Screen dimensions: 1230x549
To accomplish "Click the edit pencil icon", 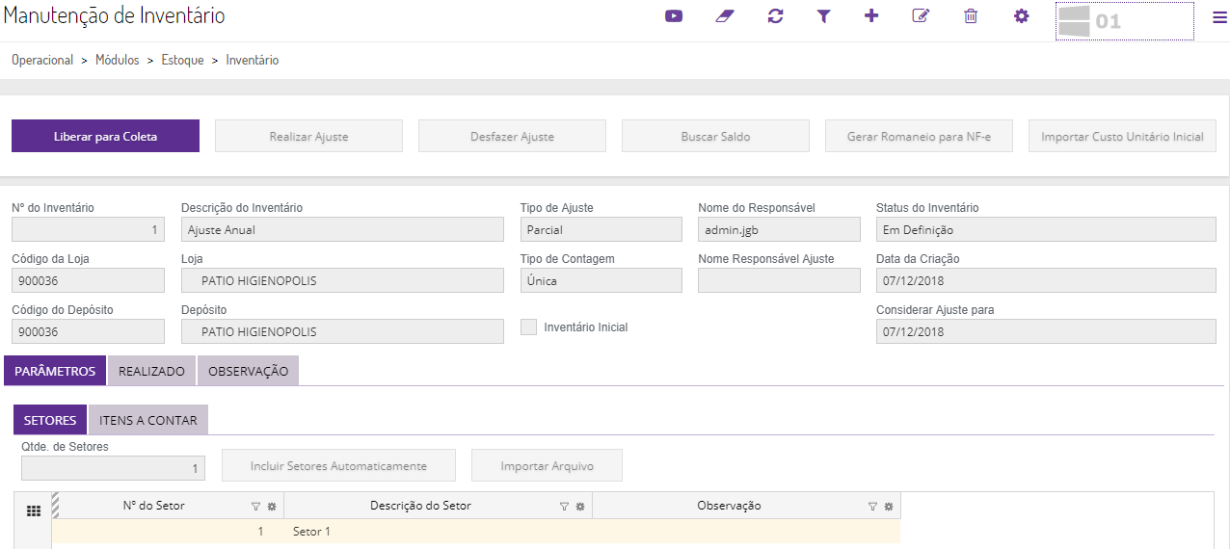I will [921, 16].
